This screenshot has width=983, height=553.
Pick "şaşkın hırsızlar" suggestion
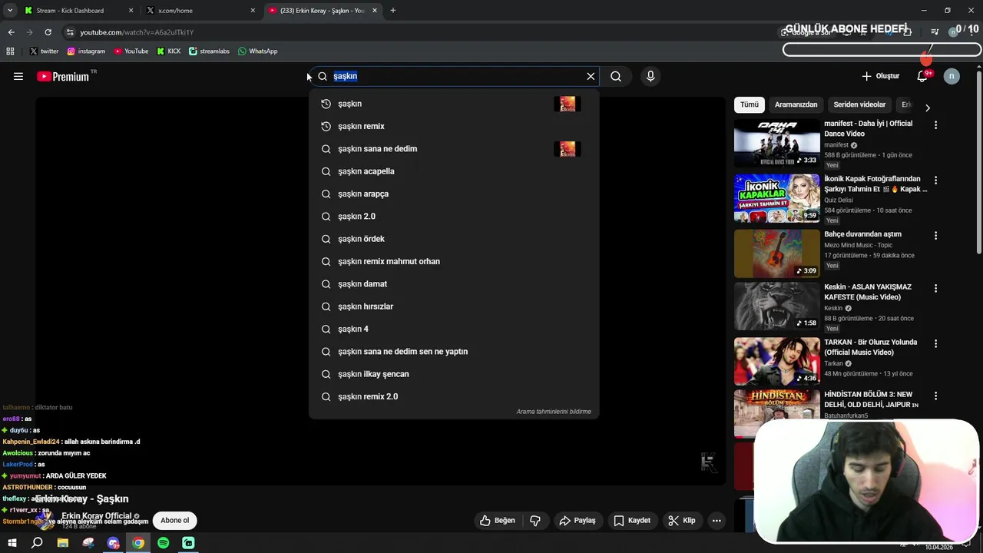(453, 306)
